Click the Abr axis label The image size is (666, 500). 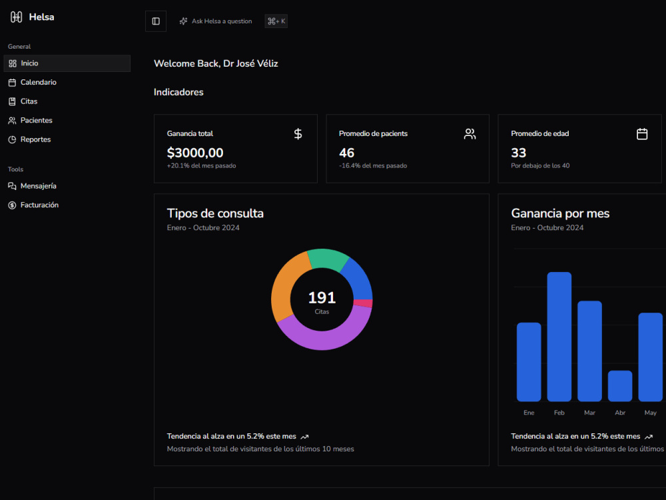coord(620,413)
